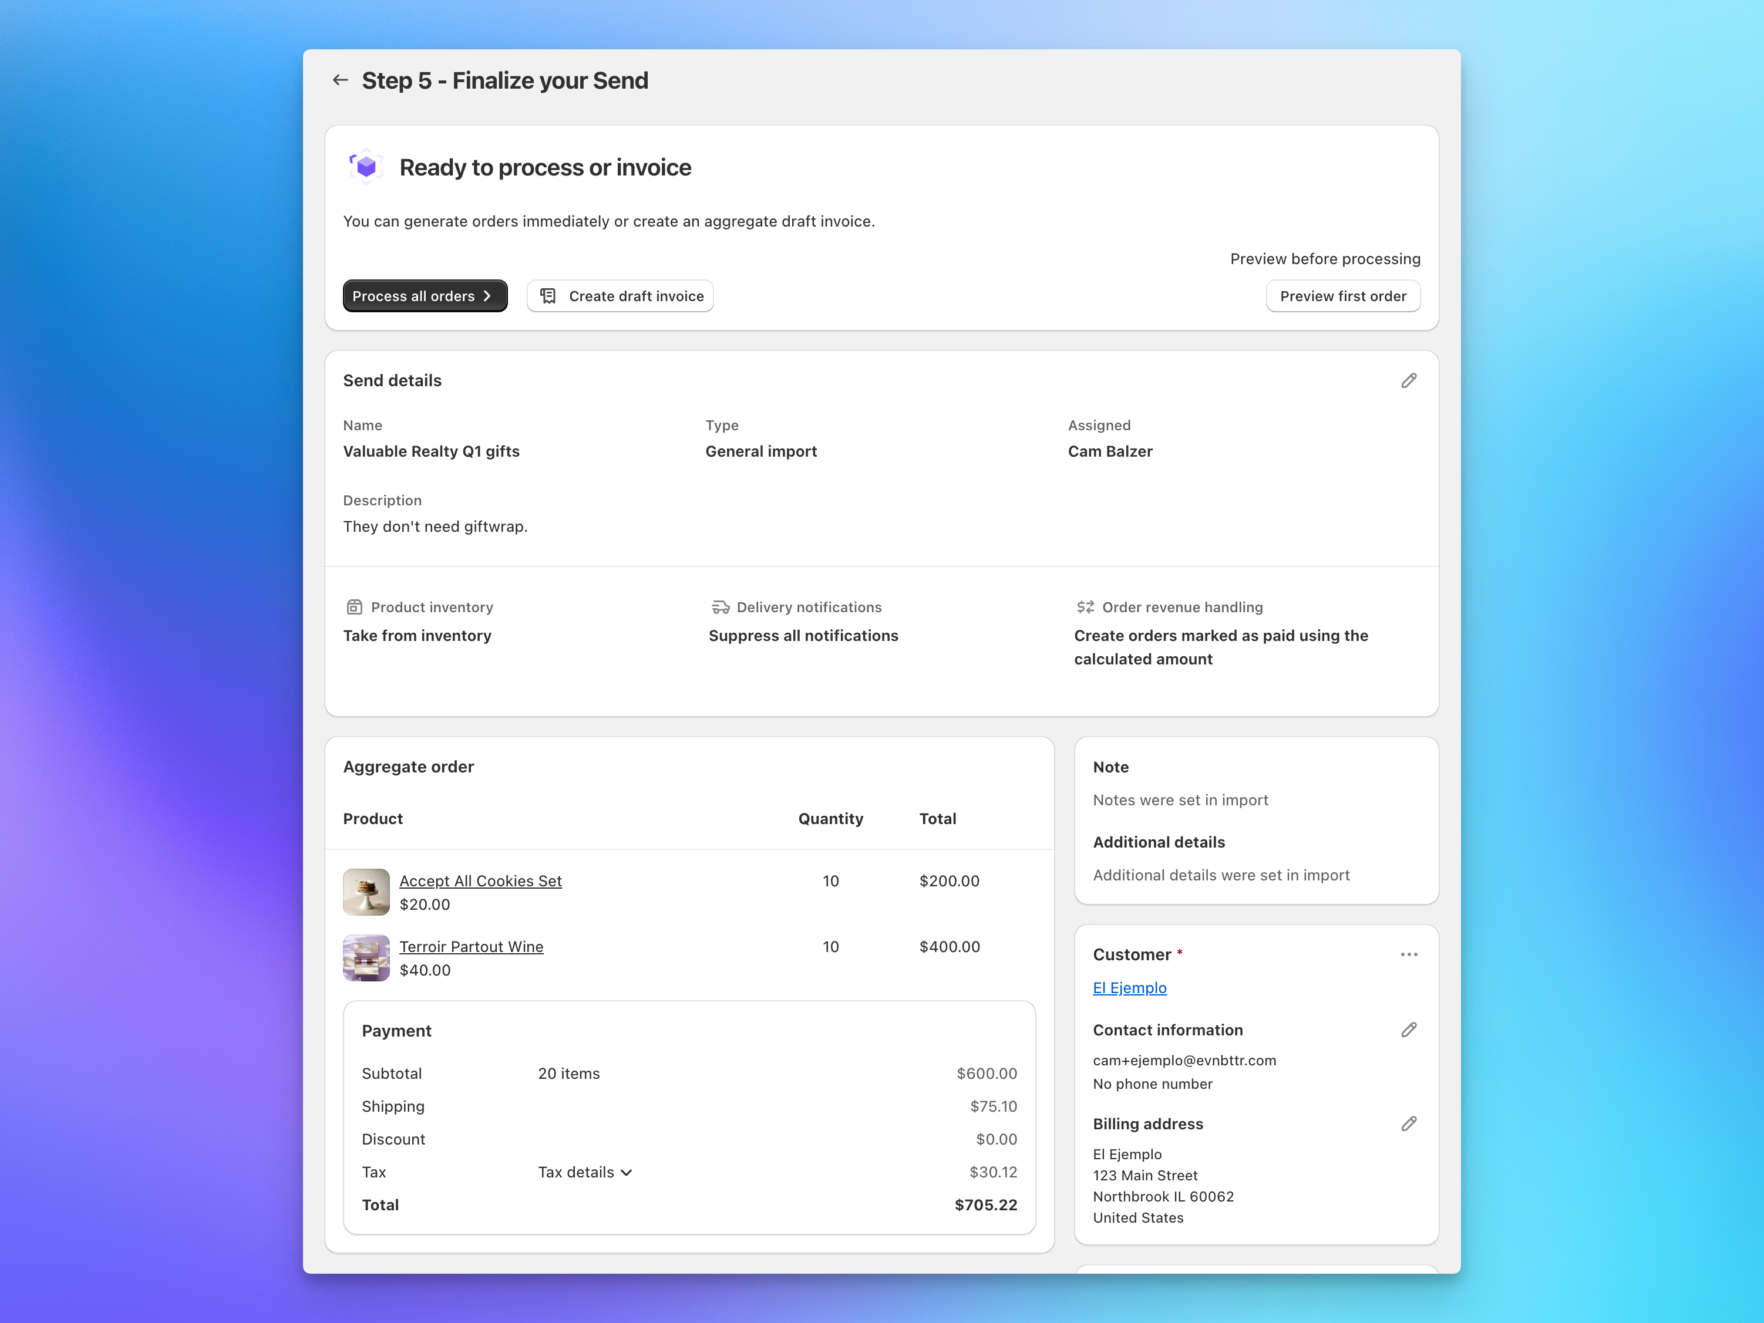This screenshot has height=1323, width=1764.
Task: Click the Accept All Cookies Set product thumbnail
Action: point(365,892)
